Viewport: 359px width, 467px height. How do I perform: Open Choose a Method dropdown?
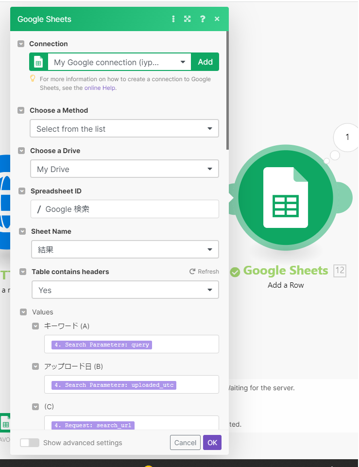[124, 128]
